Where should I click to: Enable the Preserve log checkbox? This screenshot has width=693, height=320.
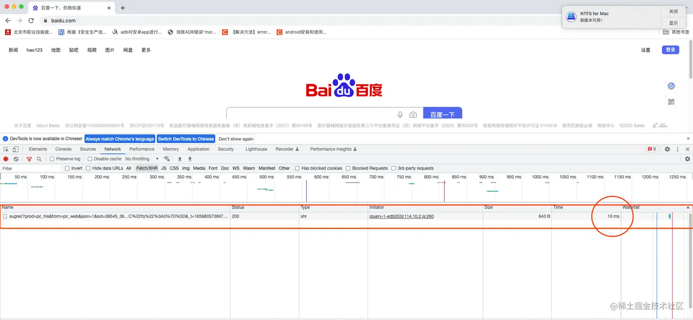52,159
